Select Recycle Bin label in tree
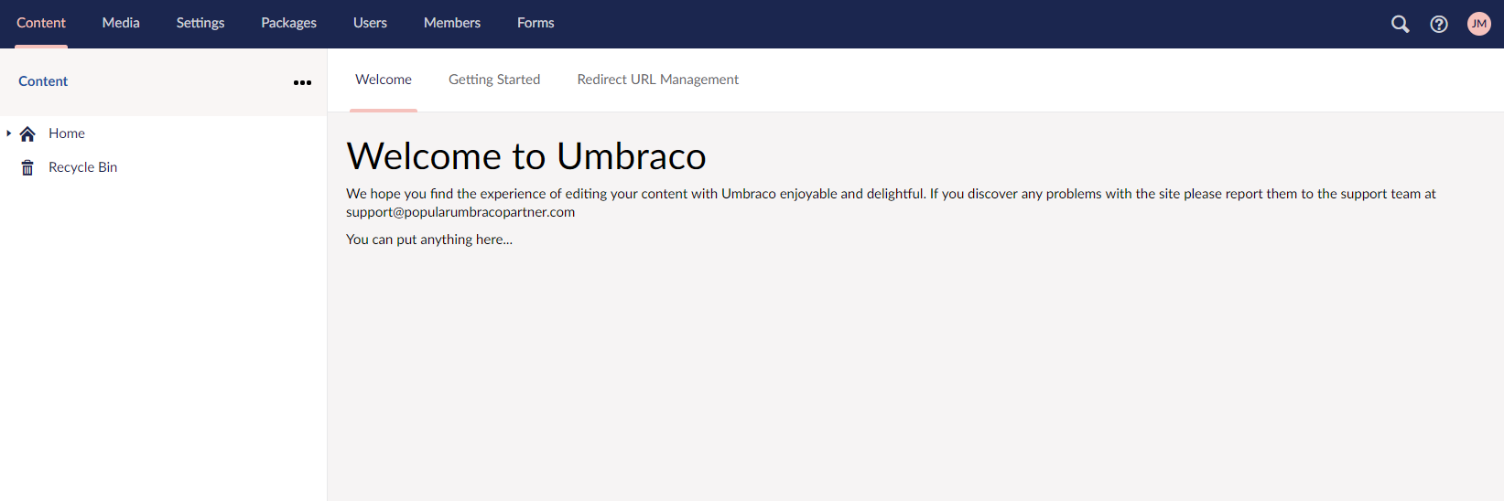The image size is (1504, 501). click(x=82, y=167)
